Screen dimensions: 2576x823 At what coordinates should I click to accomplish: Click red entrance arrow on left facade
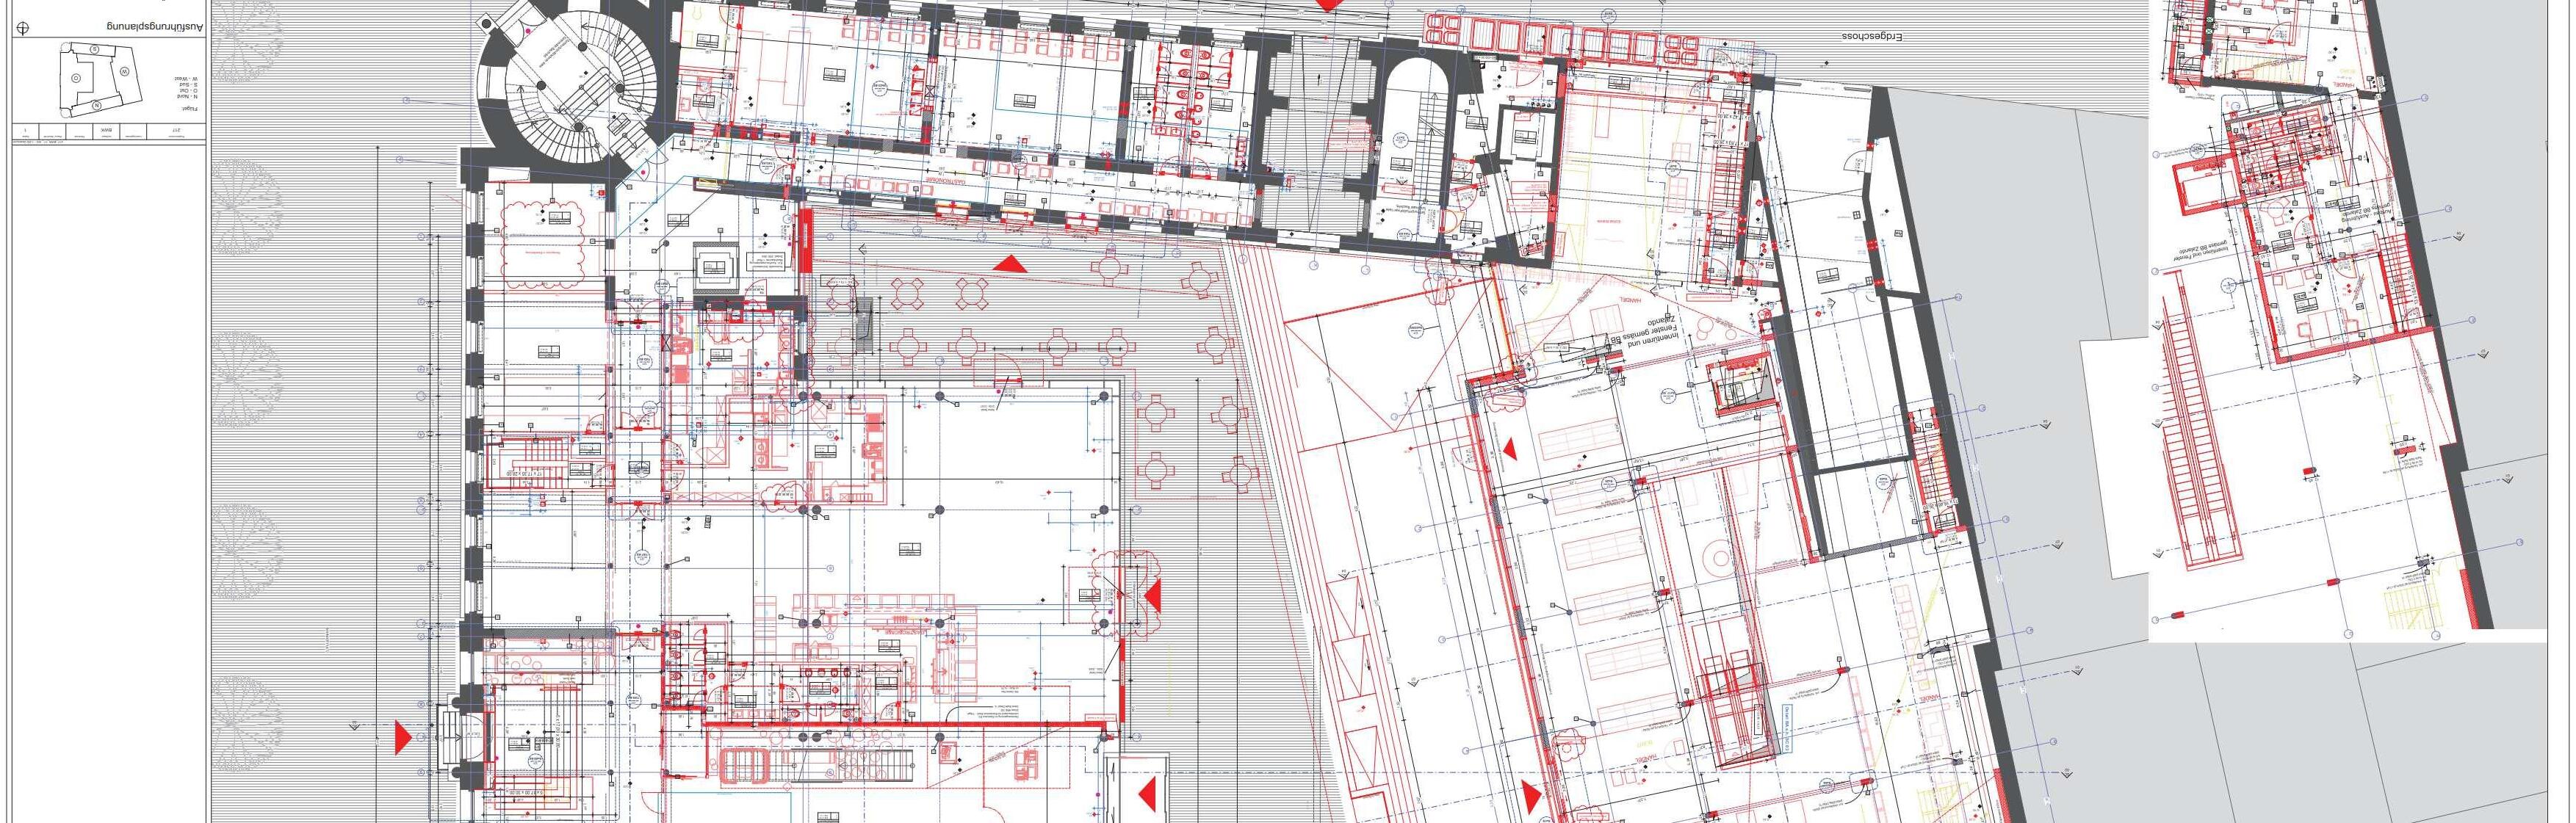pyautogui.click(x=402, y=738)
